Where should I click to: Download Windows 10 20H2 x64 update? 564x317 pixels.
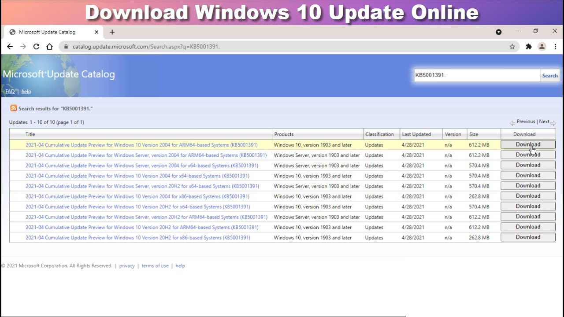pos(528,206)
